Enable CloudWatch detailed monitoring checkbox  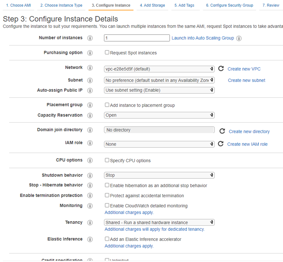107,205
